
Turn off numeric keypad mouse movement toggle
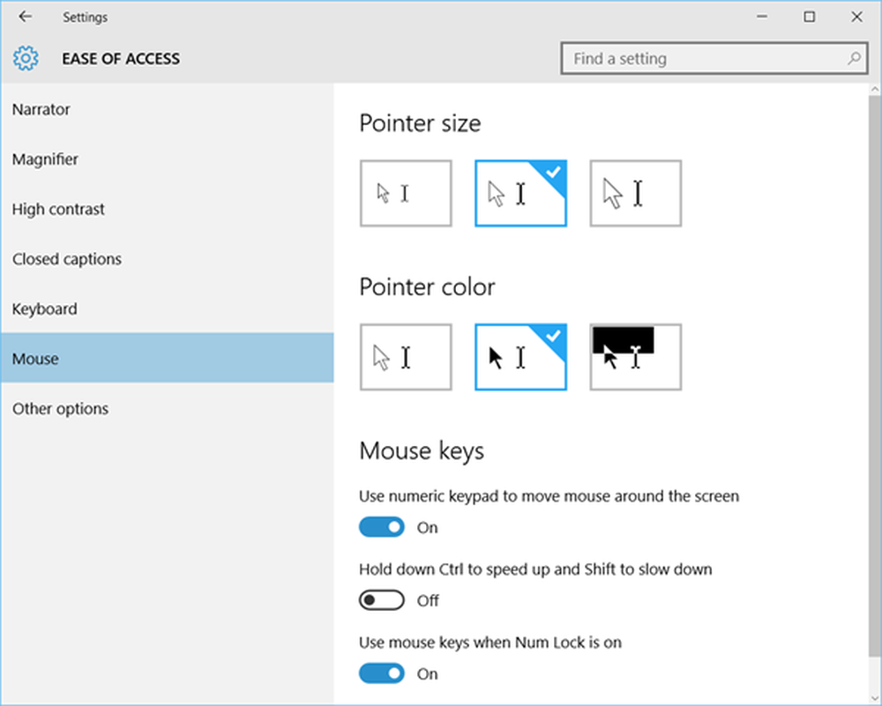(381, 527)
